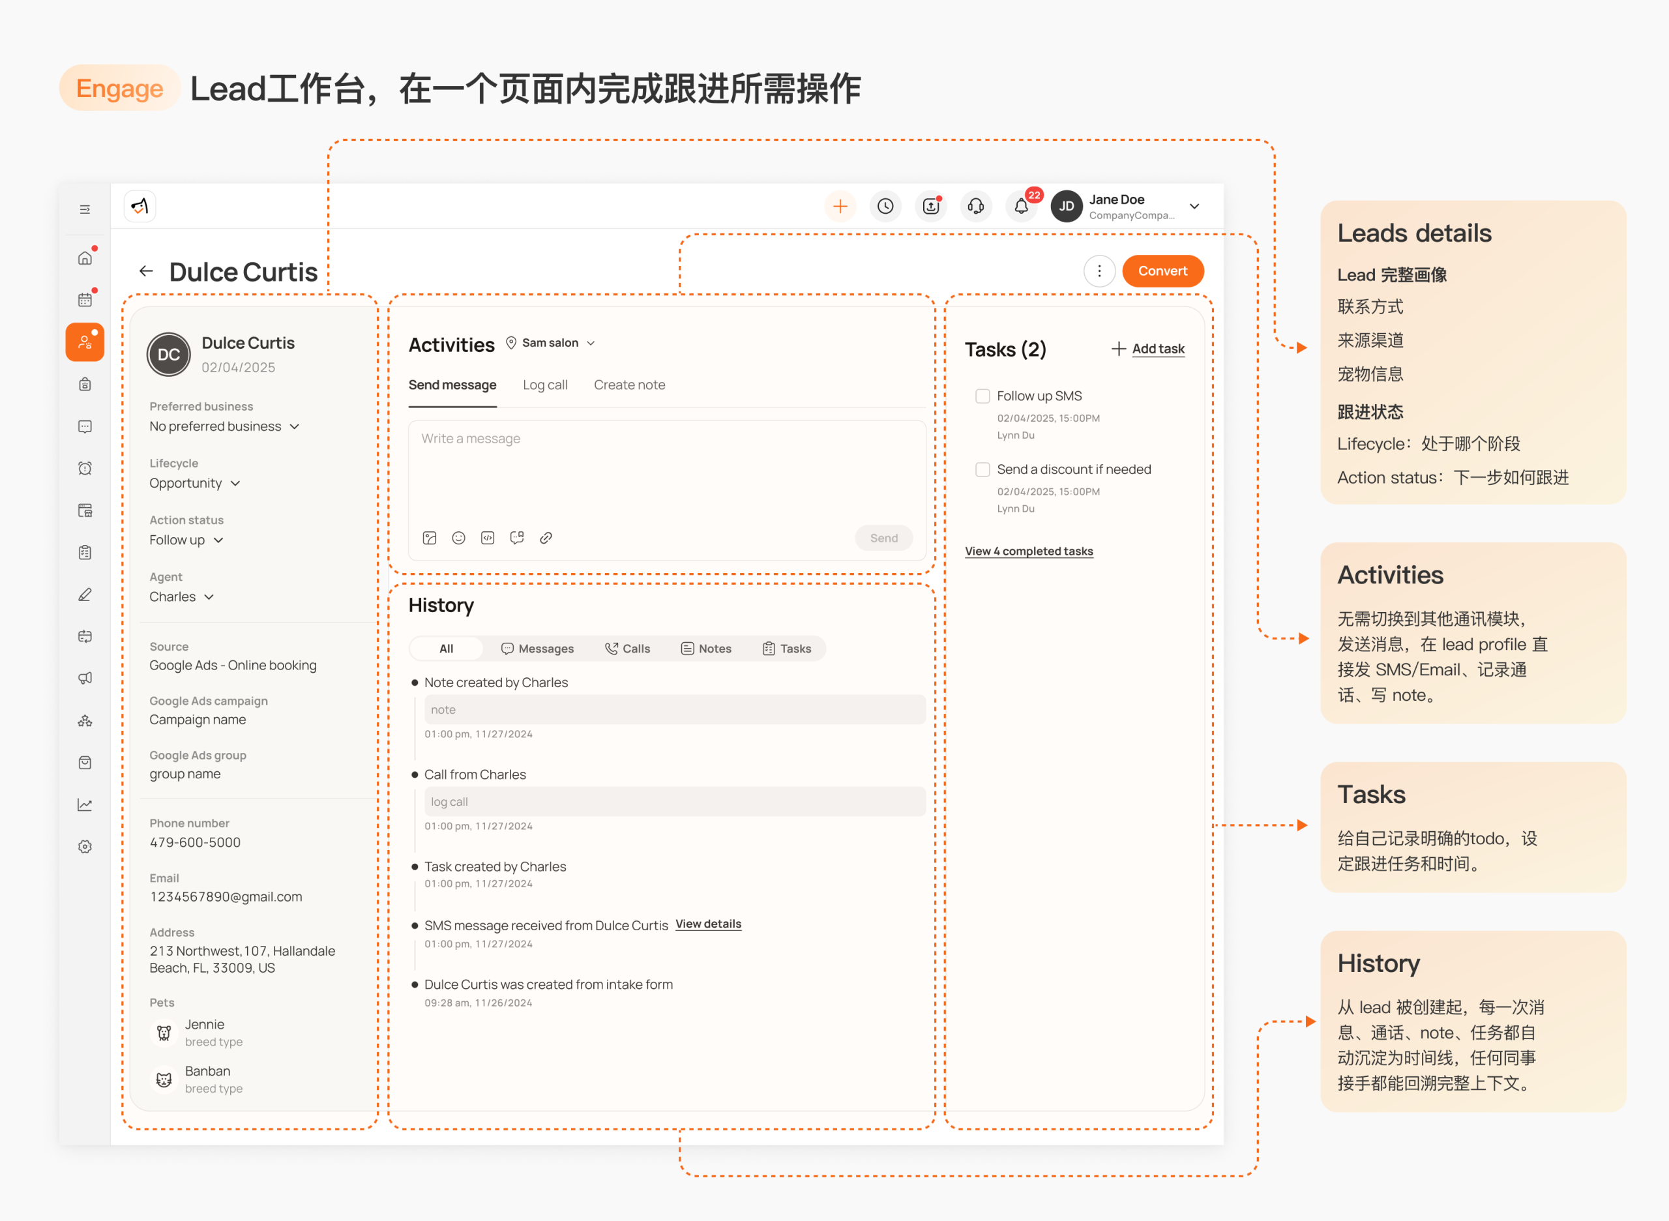Click the 'note' content in history
The height and width of the screenshot is (1221, 1669).
[675, 709]
